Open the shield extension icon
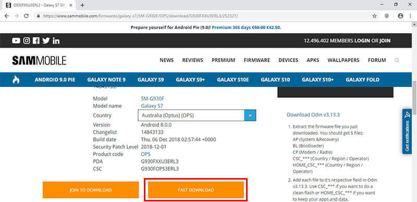The width and height of the screenshot is (417, 202). tap(387, 16)
